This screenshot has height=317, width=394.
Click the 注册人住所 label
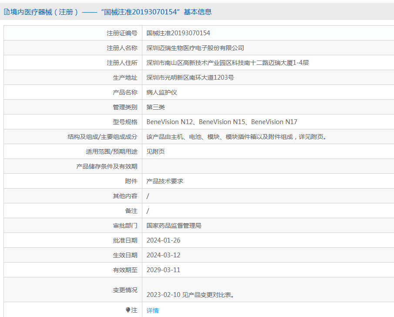point(122,63)
